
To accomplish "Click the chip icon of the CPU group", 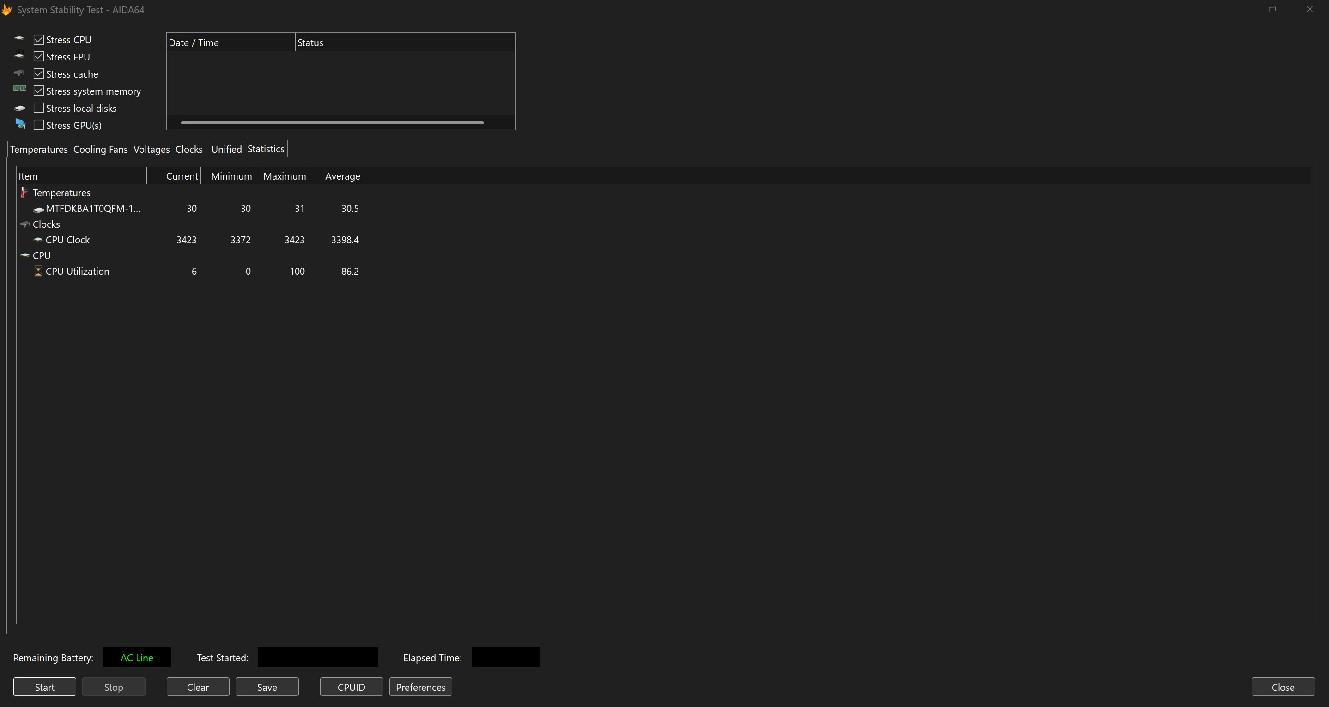I will tap(25, 255).
